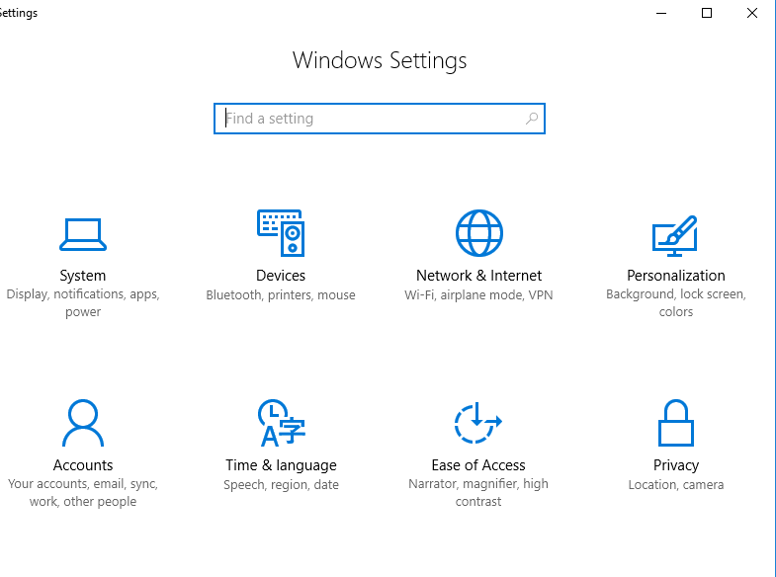The width and height of the screenshot is (776, 577).
Task: Select the System category label
Action: (83, 276)
